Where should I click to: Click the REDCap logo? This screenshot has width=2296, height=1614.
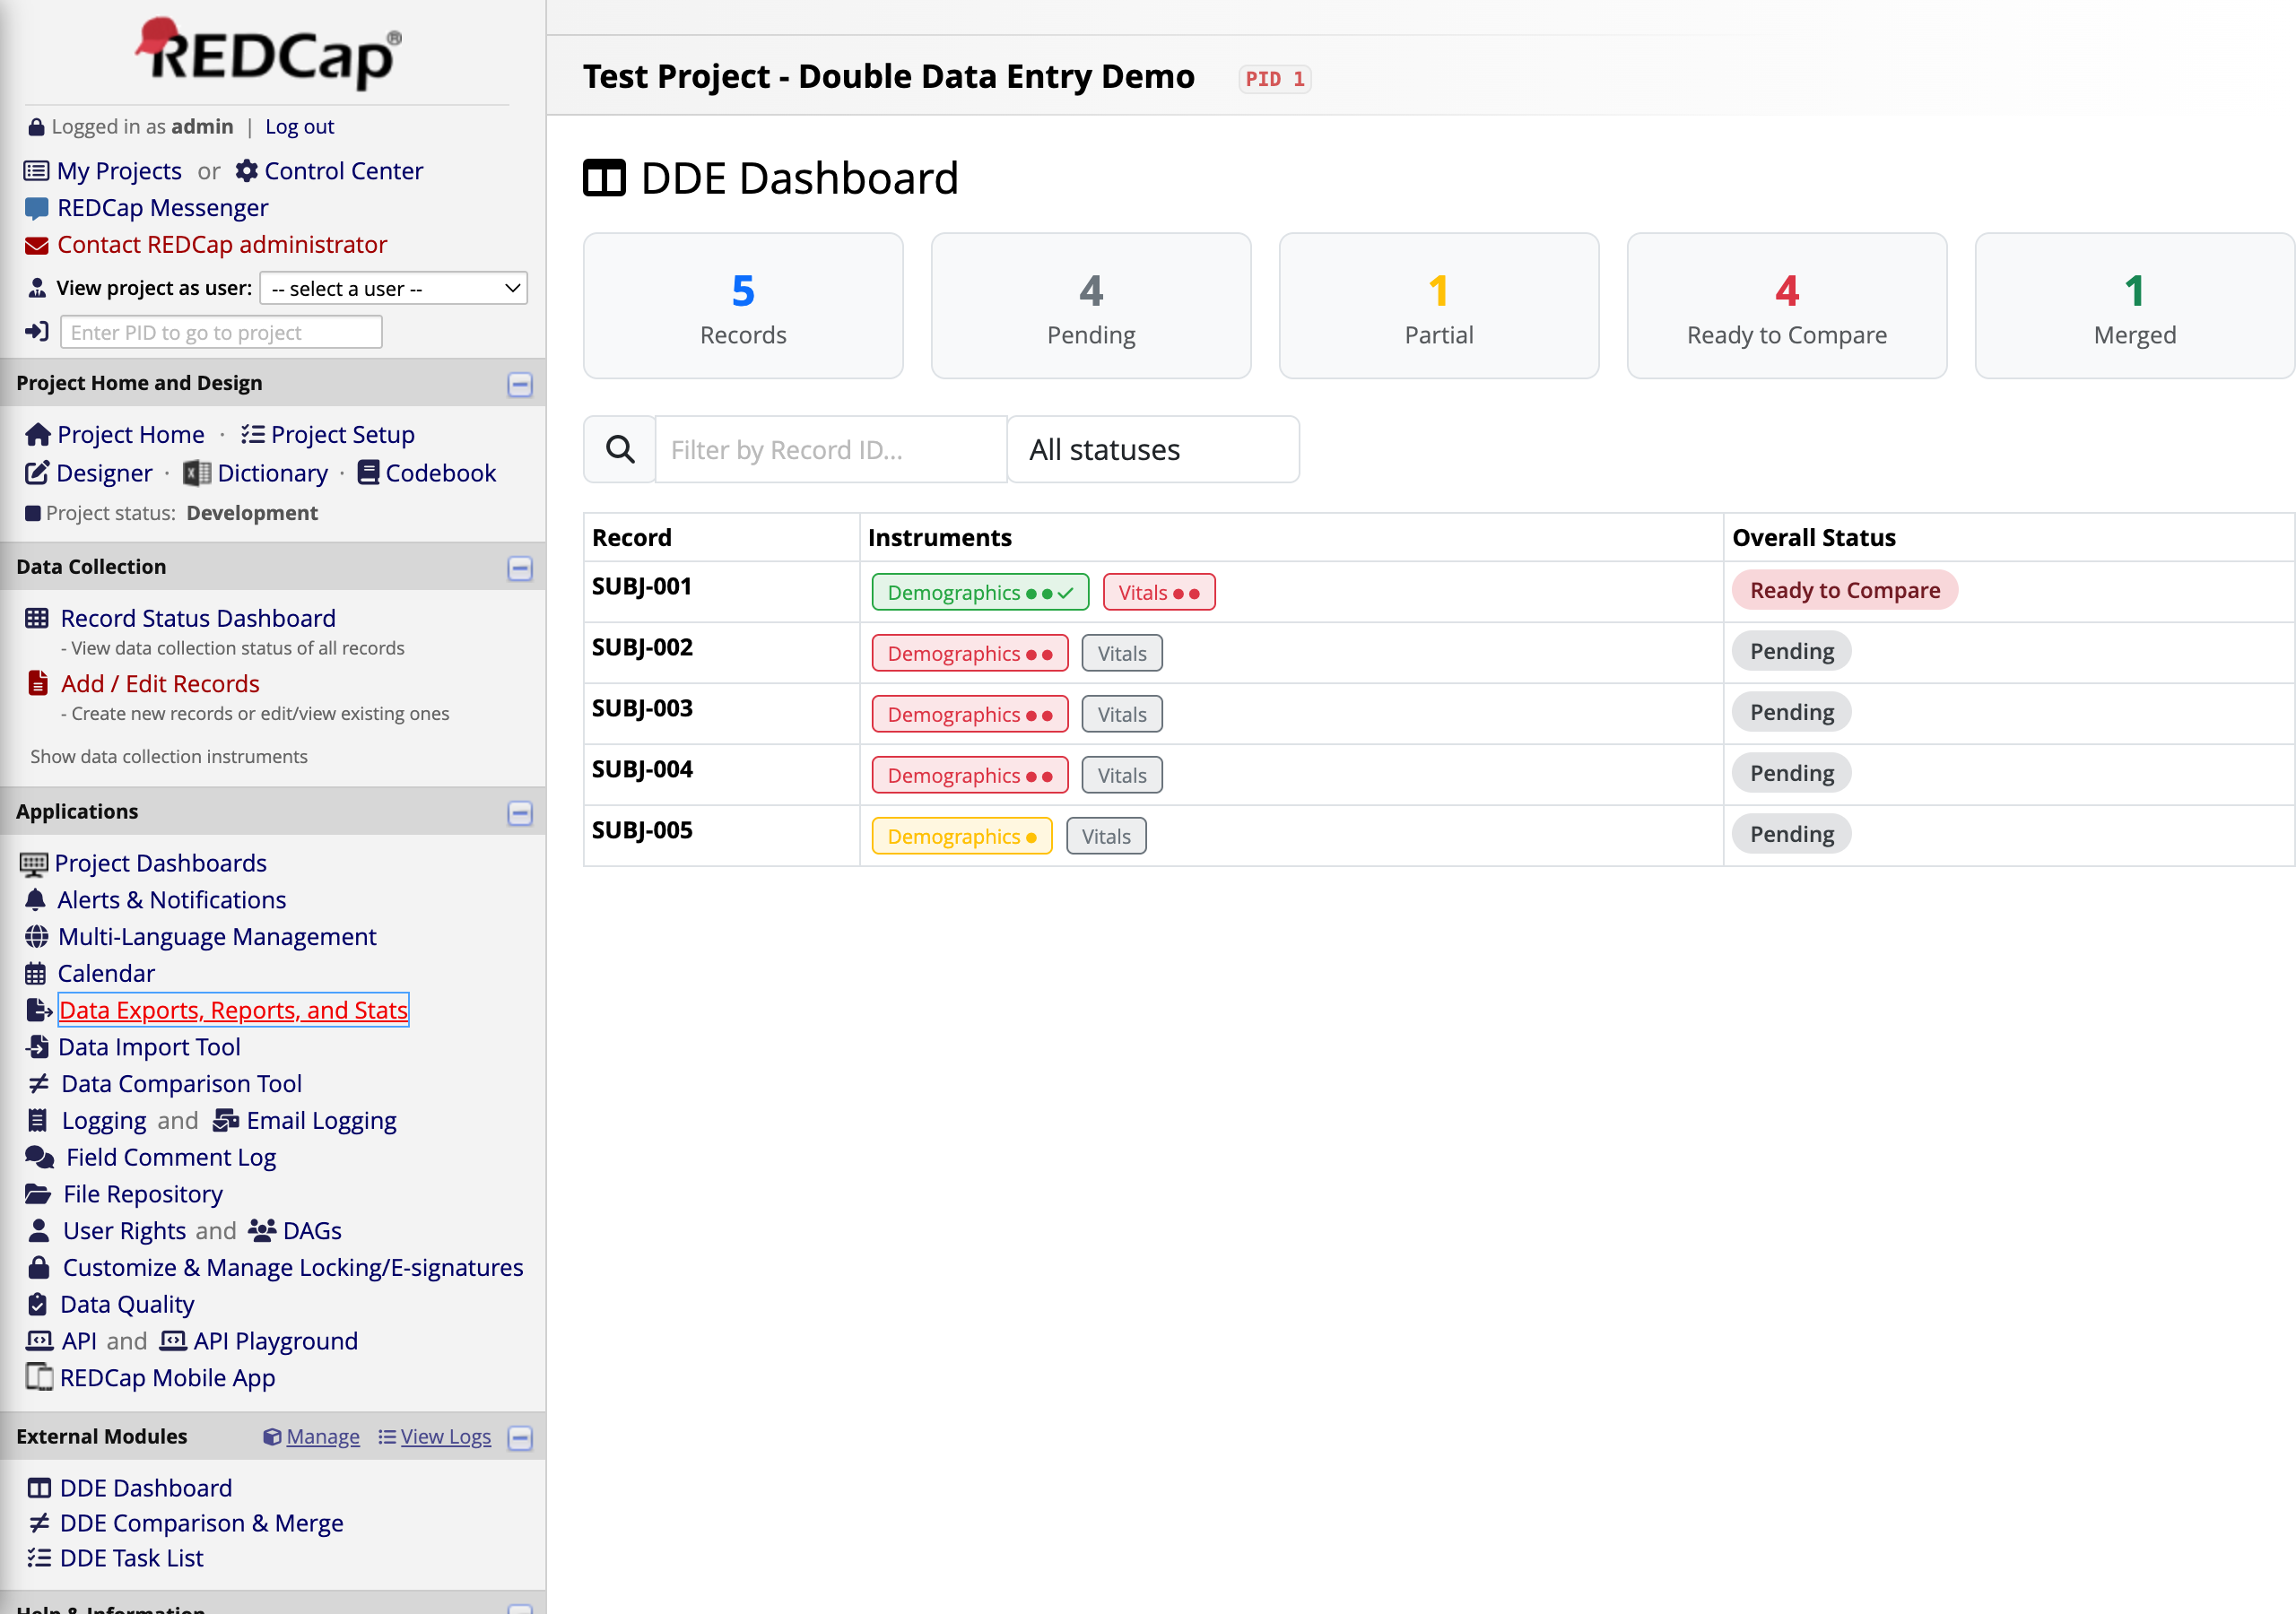(268, 52)
